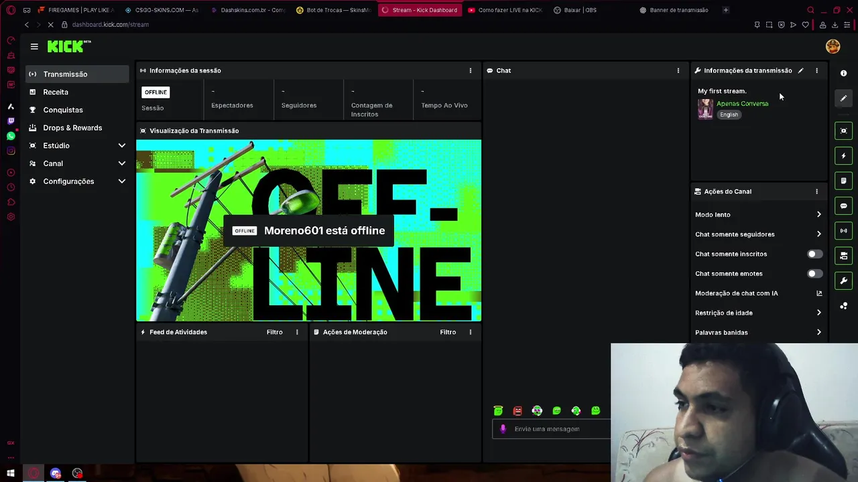Select Transmissão in the sidebar

pos(77,74)
